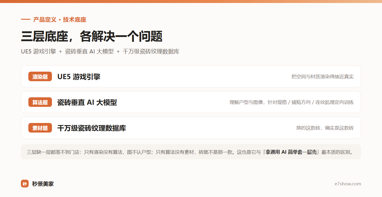This screenshot has width=382, height=197.
Task: Select the 千万级瓷砖纹理数据库 card title
Action: [92, 128]
